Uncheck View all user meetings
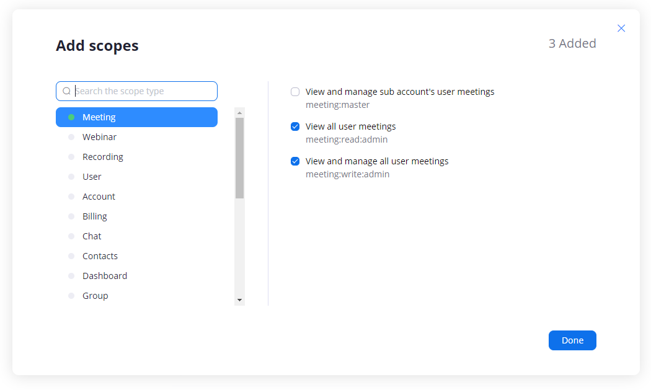 tap(295, 126)
